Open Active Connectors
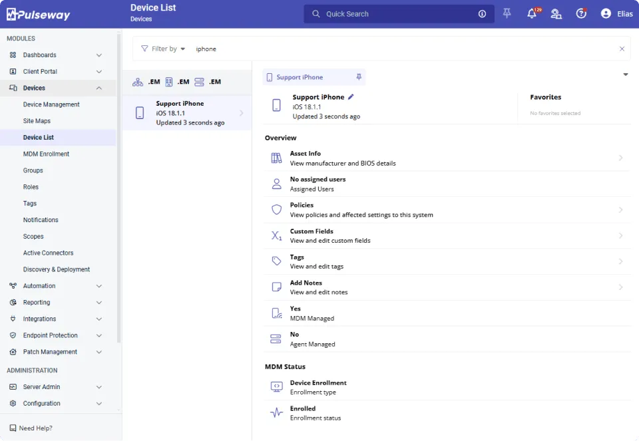Screen dimensions: 639x441 (x=48, y=253)
